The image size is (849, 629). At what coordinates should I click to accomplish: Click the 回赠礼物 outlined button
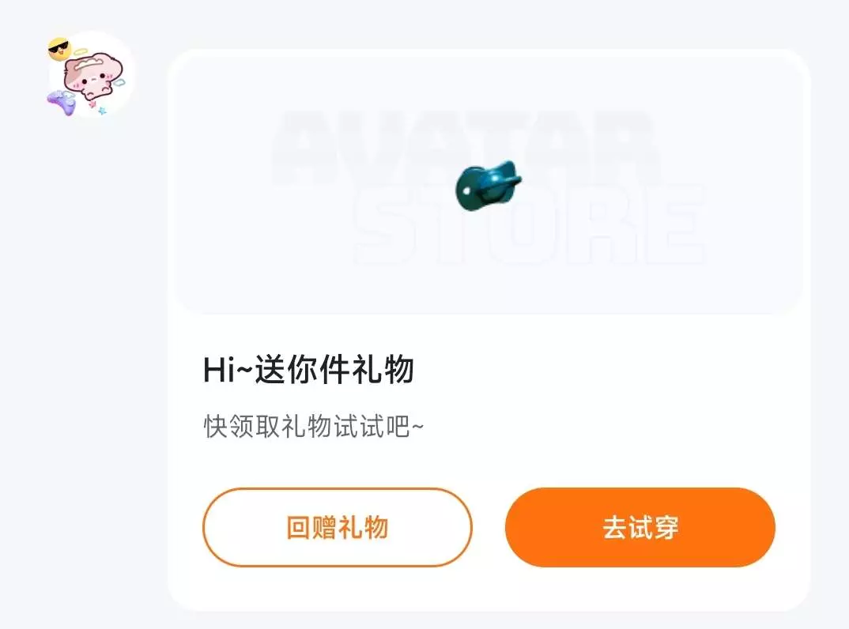[338, 527]
